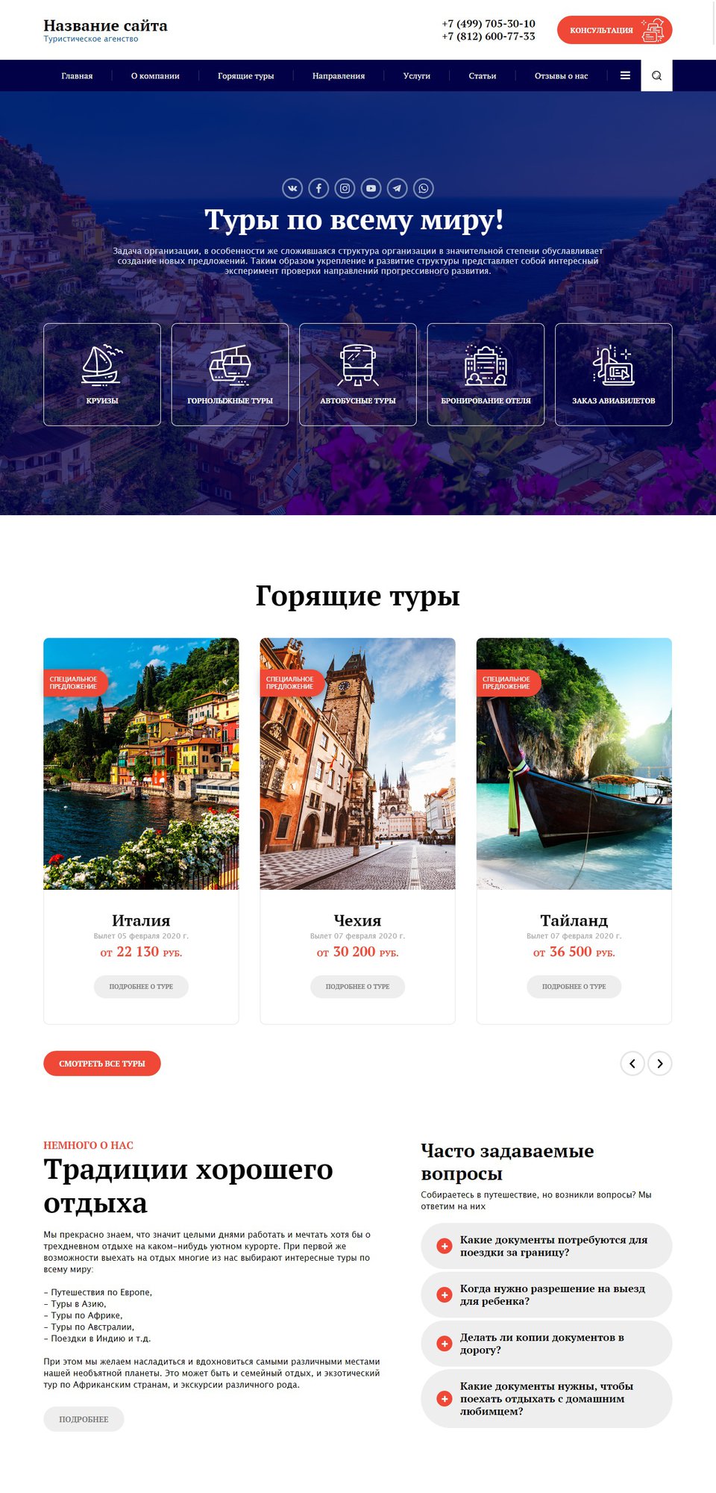716x1493 pixels.
Task: Show next tours with right arrow
Action: pos(660,1063)
